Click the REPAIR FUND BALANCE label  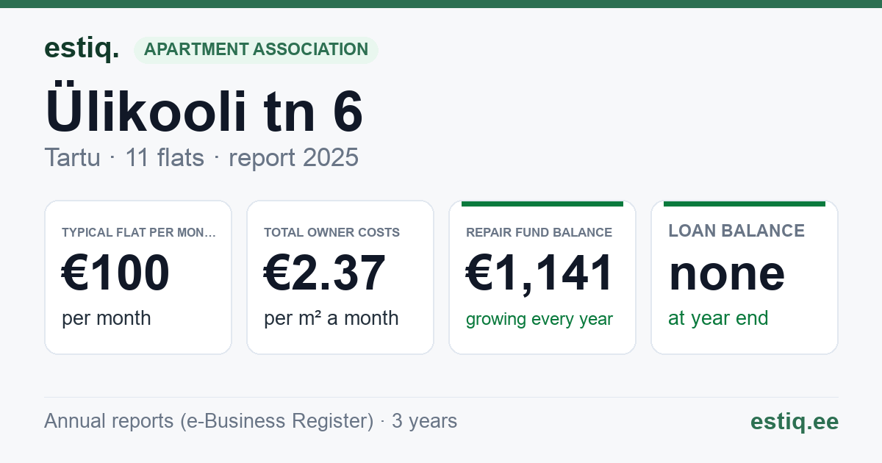click(539, 232)
